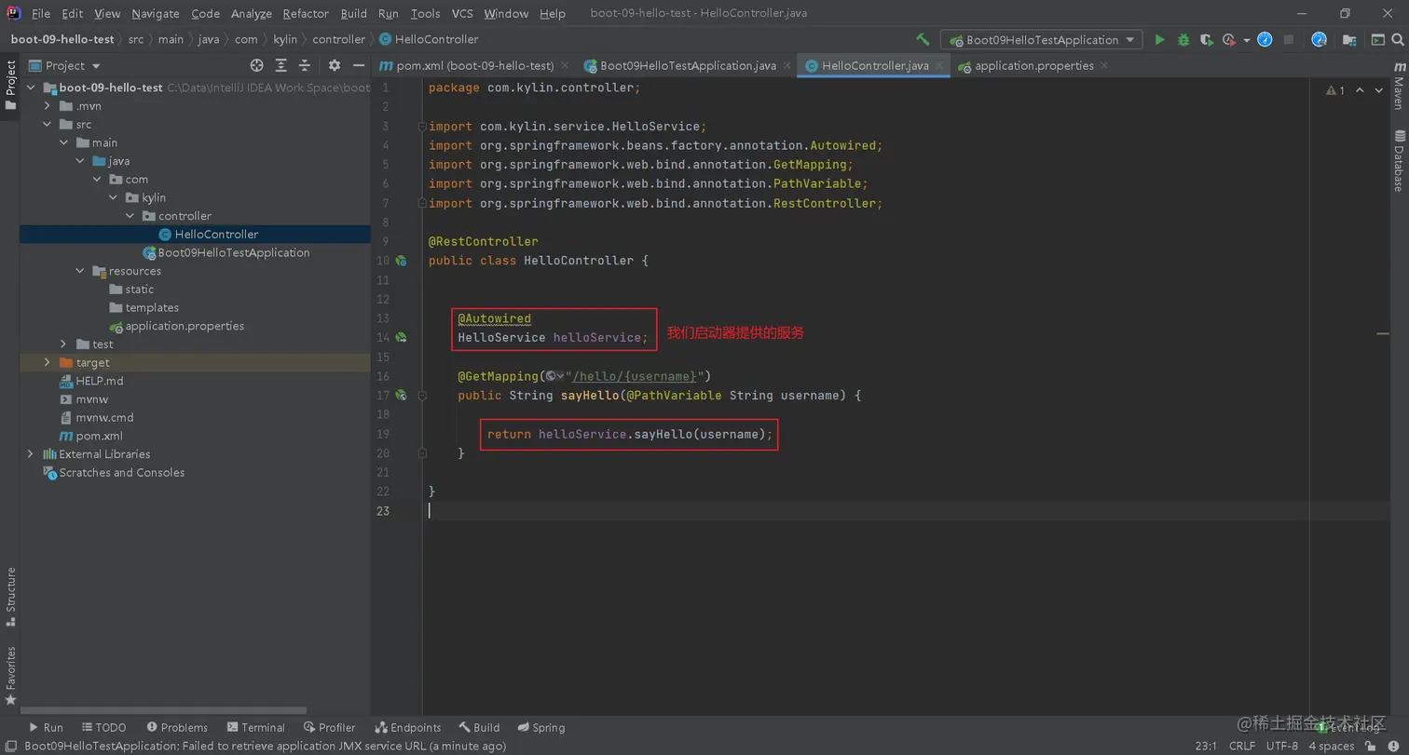Hide the Project panel with the minus icon
Viewport: 1409px width, 755px height.
(358, 65)
